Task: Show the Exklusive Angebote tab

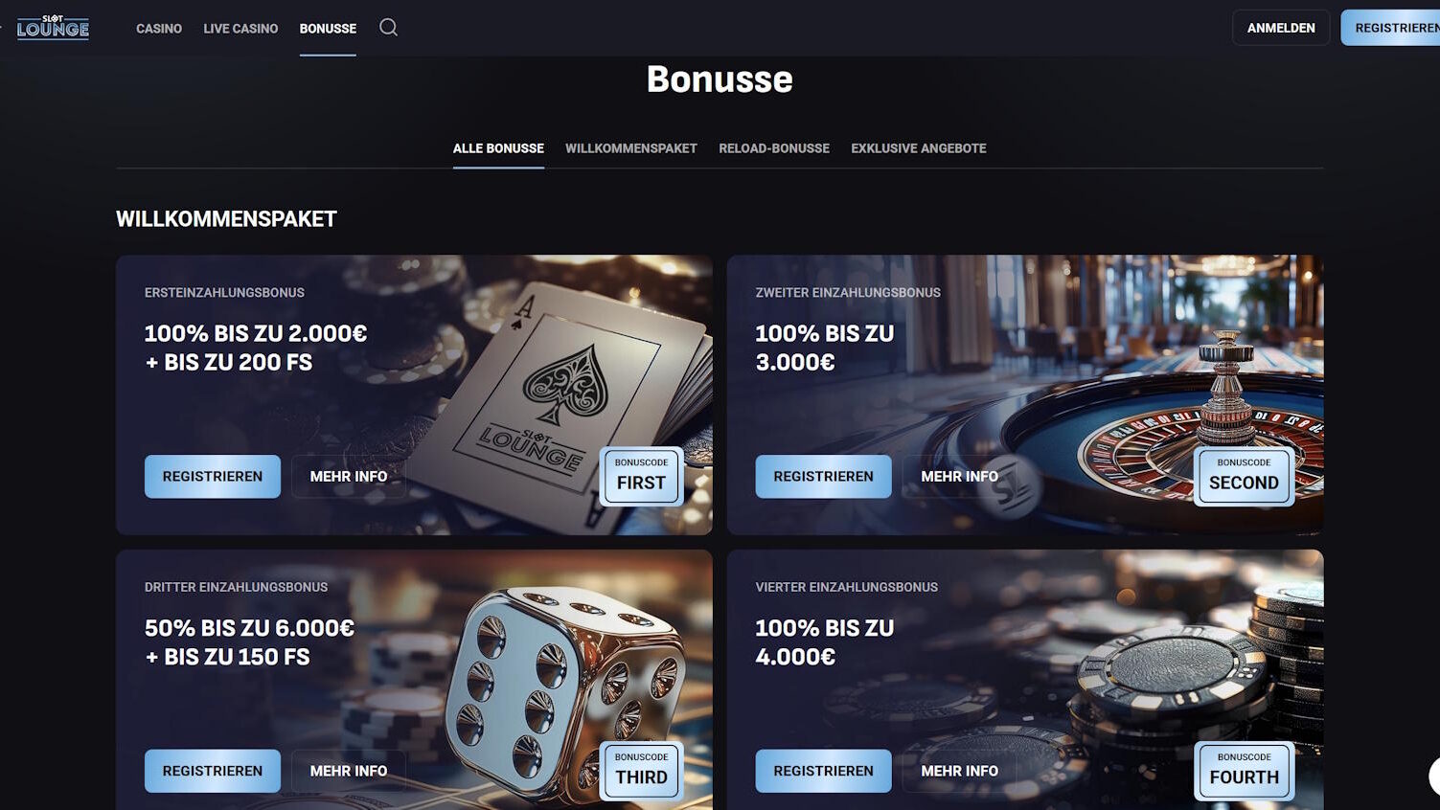Action: pos(919,148)
